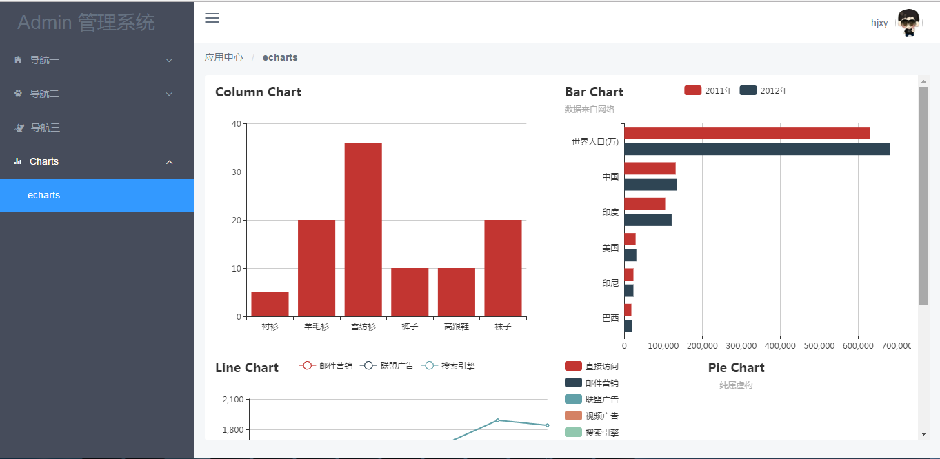Click the paw icon beside 导航二
Screen dimensions: 940x459
(x=18, y=94)
